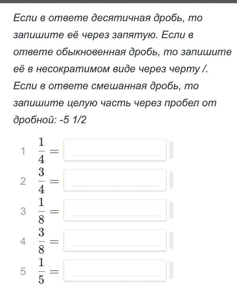This screenshot has height=285, width=237.
Task: Click the answer field for fraction 3/4
Action: pyautogui.click(x=115, y=180)
